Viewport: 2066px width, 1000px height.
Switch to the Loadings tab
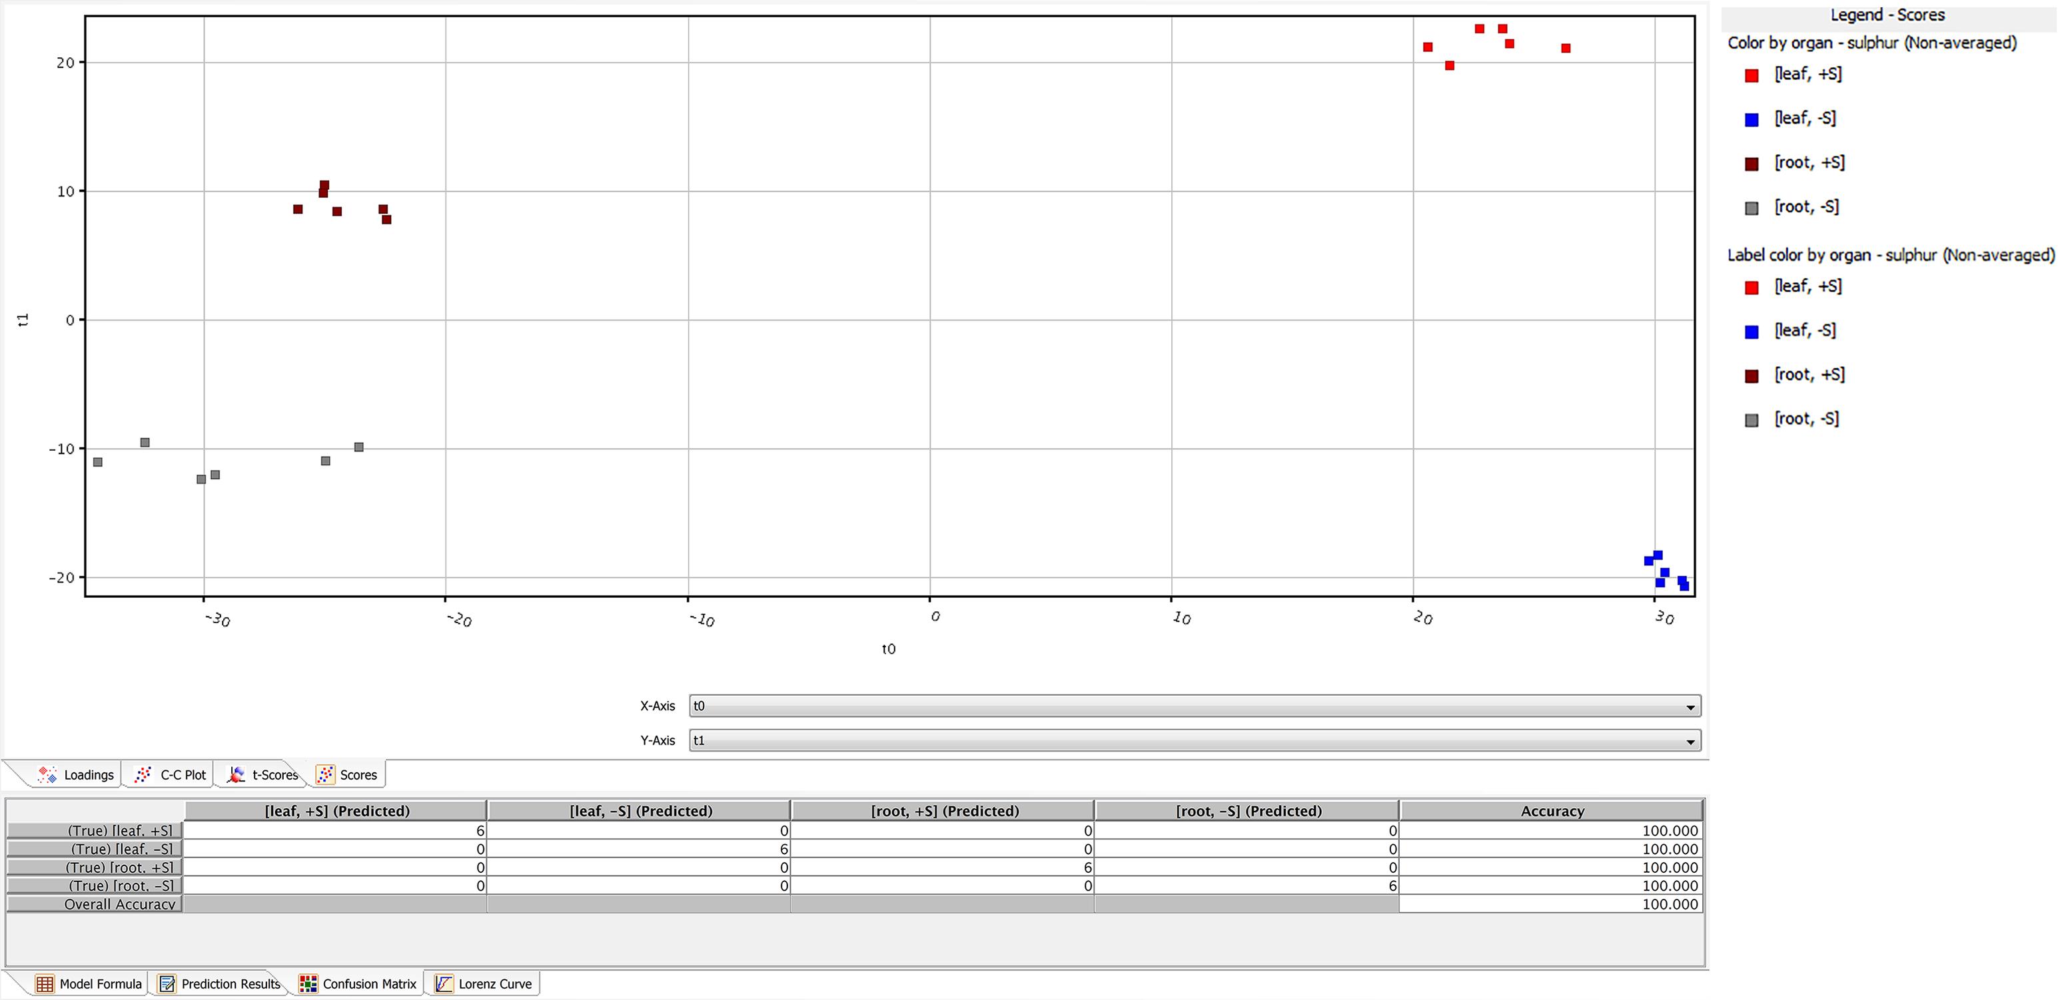[88, 775]
